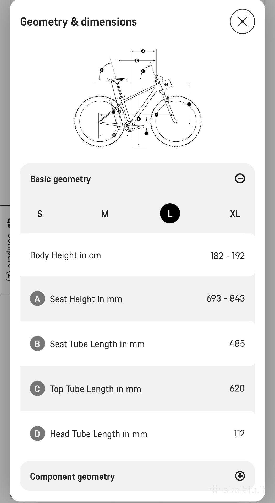Click the A badge for Seat Height

[x=37, y=298]
